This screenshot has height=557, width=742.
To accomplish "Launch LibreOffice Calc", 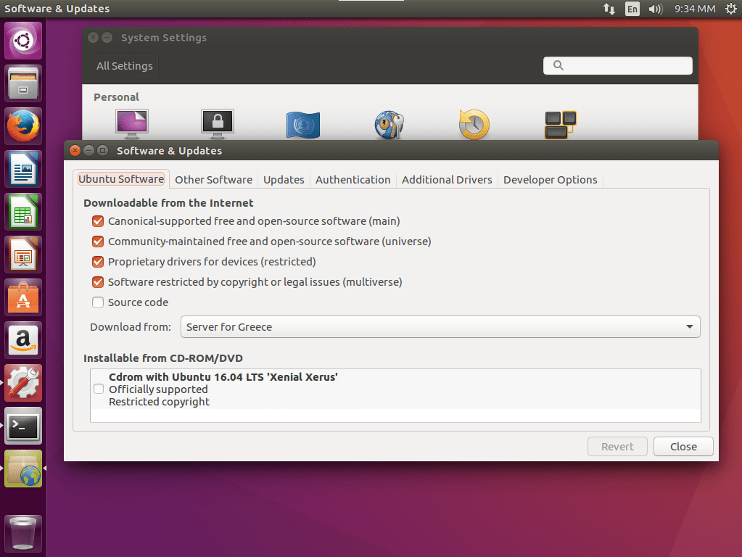I will click(23, 211).
